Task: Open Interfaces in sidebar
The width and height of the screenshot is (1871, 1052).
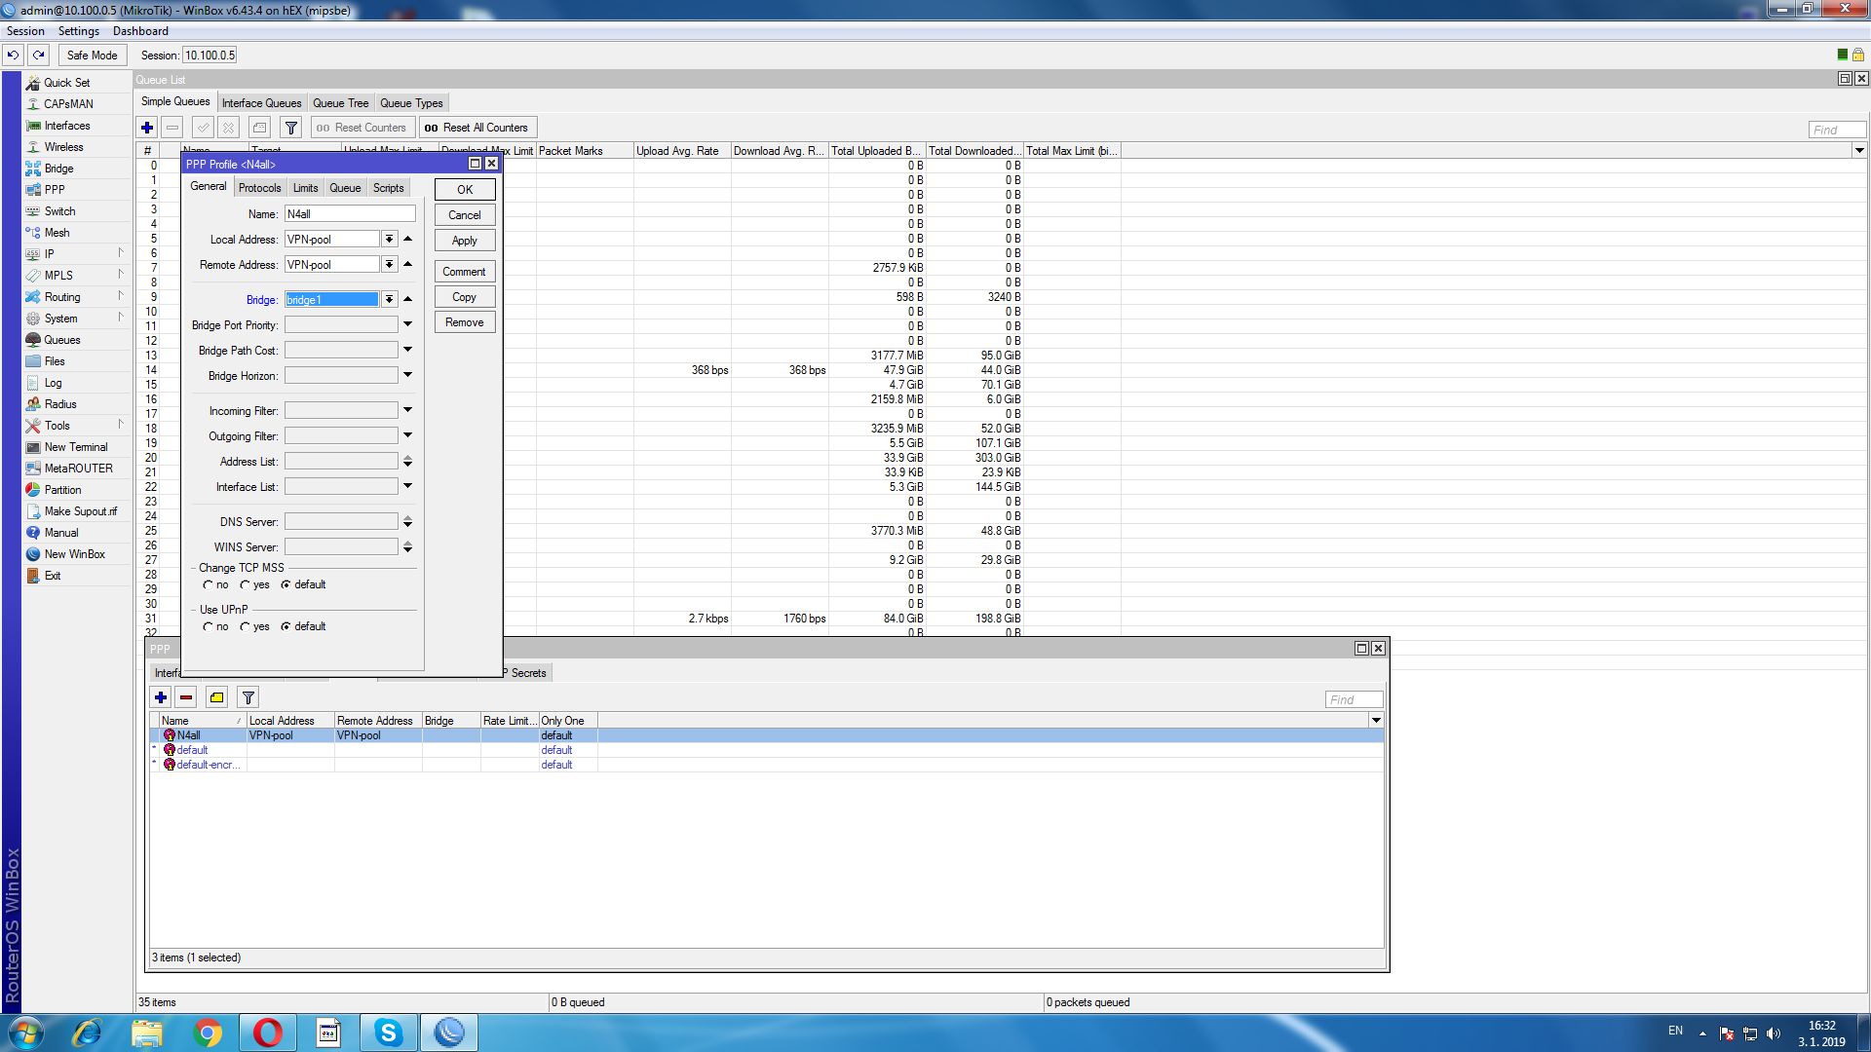Action: pos(66,126)
